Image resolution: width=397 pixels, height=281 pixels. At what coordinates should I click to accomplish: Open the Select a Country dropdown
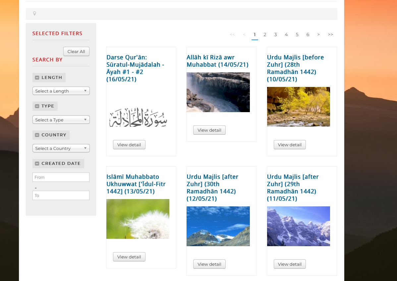pos(61,148)
